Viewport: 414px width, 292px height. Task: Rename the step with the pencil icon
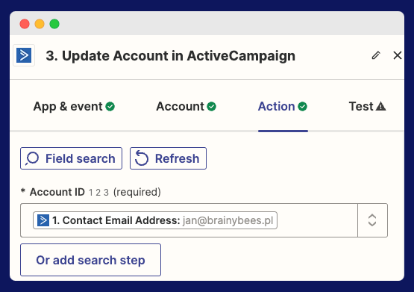[x=376, y=55]
